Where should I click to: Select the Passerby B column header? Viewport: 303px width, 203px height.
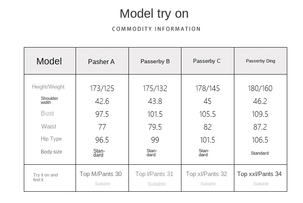(x=155, y=61)
